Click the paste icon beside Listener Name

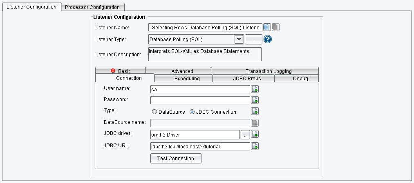tap(275, 27)
